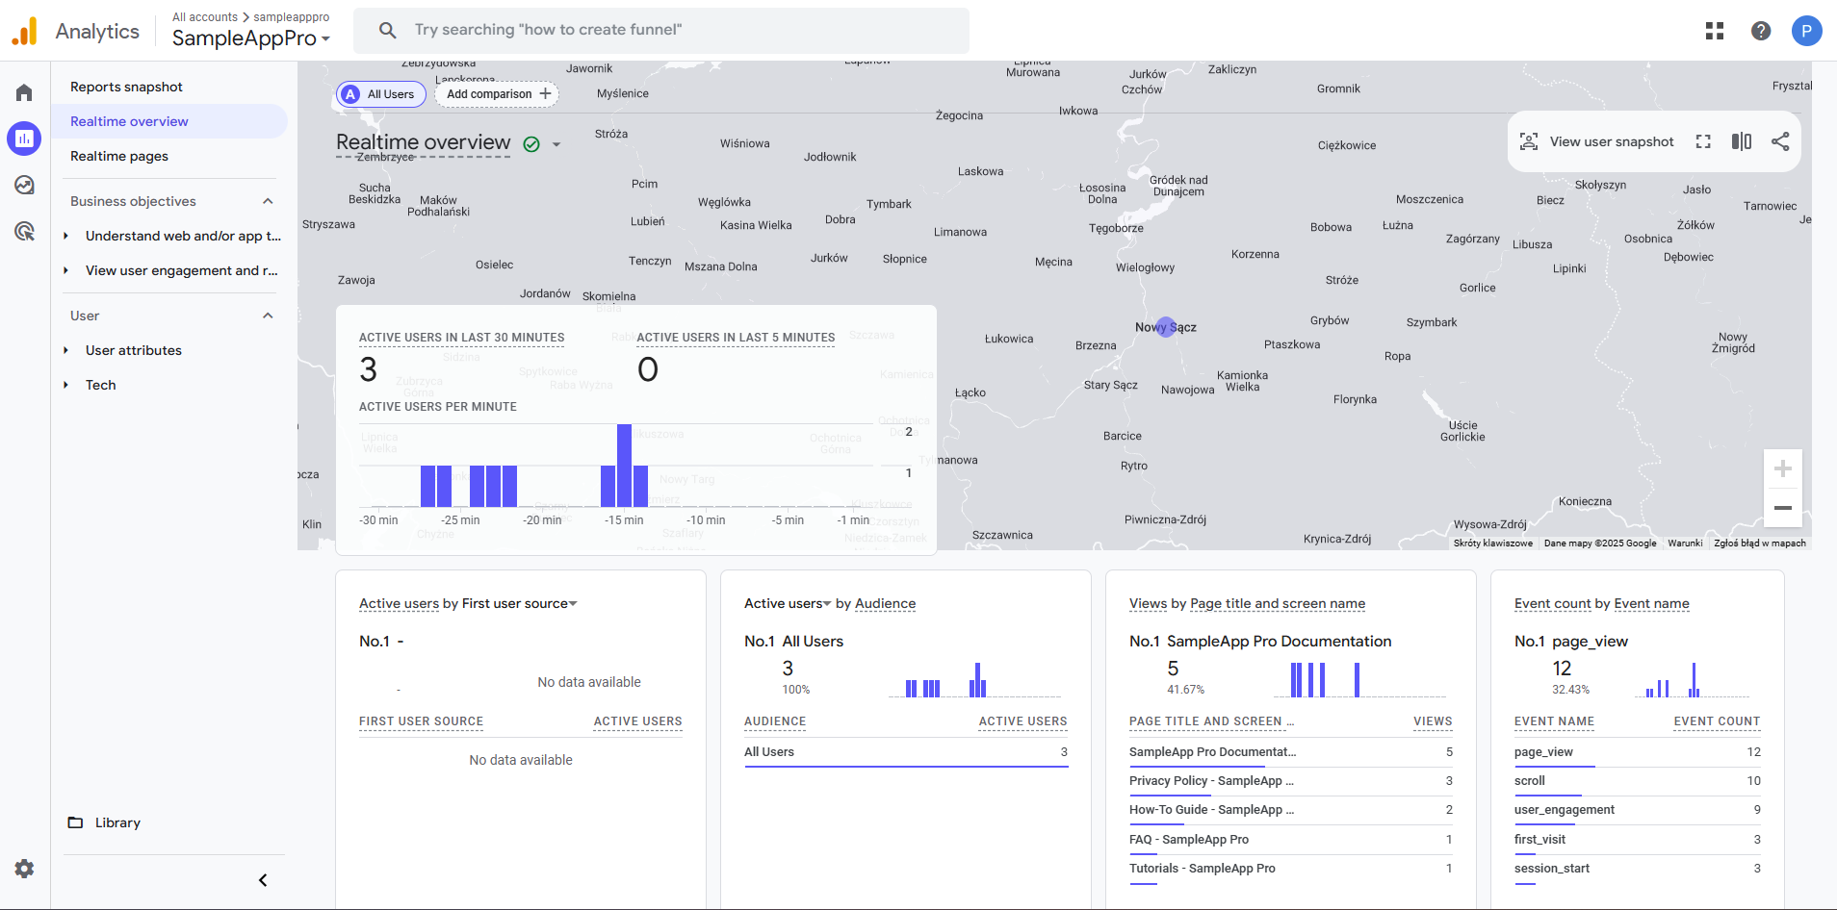
Task: Collapse the Business objectives section
Action: (x=268, y=201)
